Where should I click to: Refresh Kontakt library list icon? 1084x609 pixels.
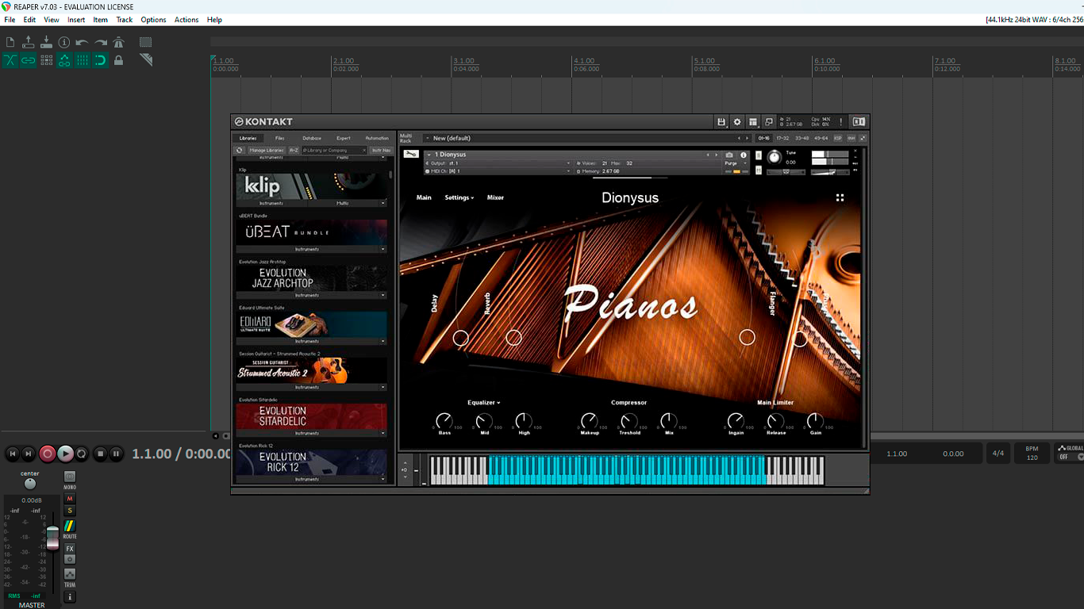click(x=239, y=150)
